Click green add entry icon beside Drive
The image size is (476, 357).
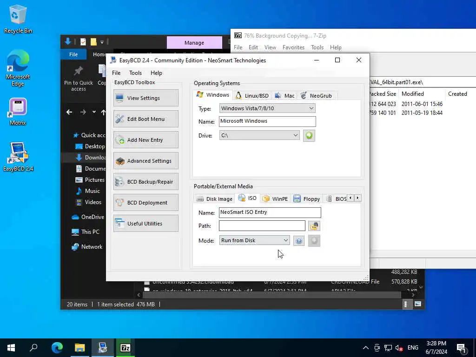click(309, 135)
